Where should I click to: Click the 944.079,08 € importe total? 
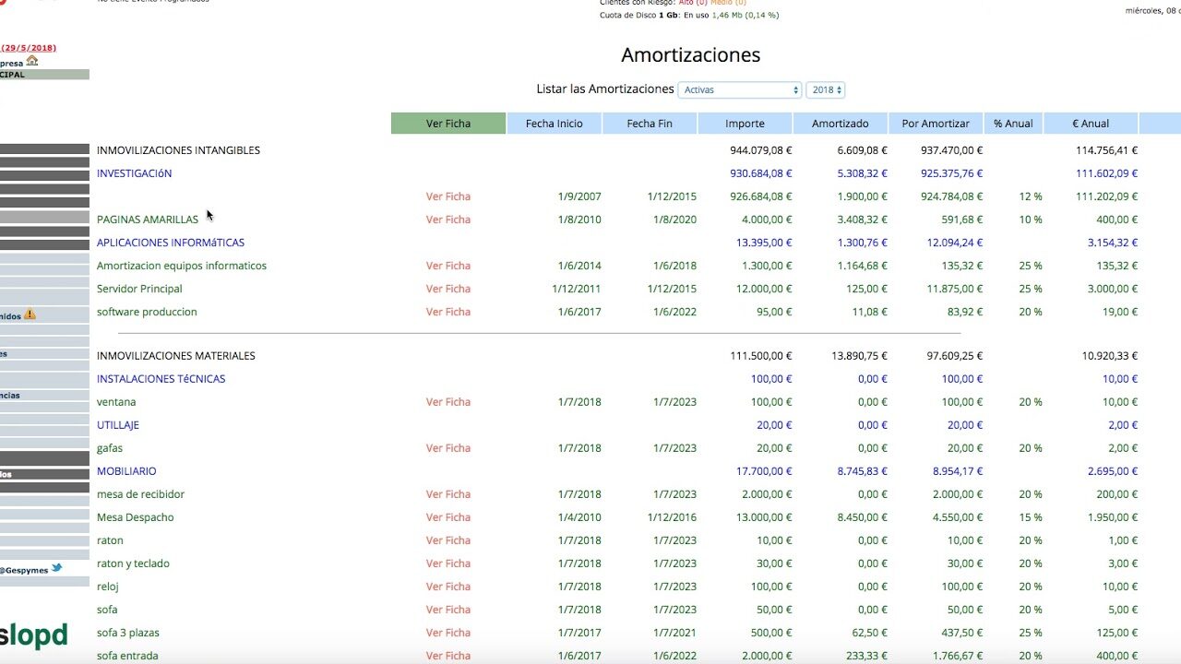pyautogui.click(x=761, y=150)
